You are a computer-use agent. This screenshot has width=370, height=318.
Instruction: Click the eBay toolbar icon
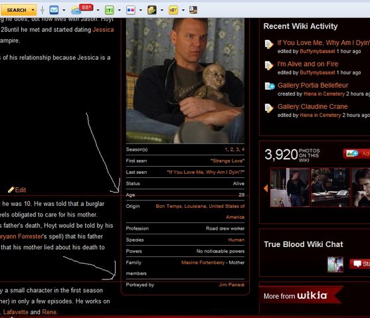coord(173,10)
